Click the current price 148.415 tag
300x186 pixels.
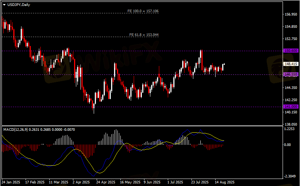(291, 64)
